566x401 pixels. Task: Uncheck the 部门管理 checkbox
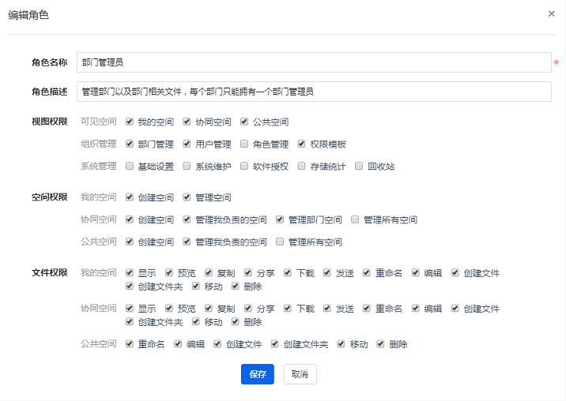(x=130, y=144)
